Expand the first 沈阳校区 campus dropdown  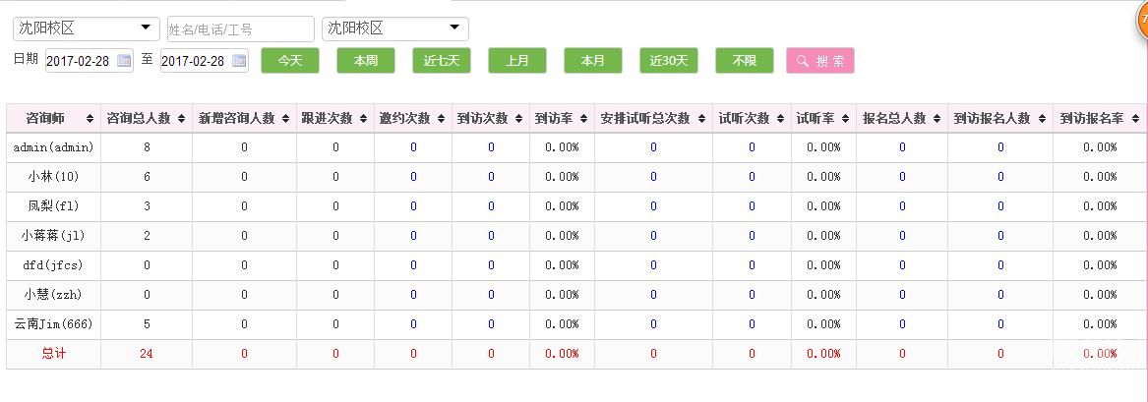click(86, 29)
